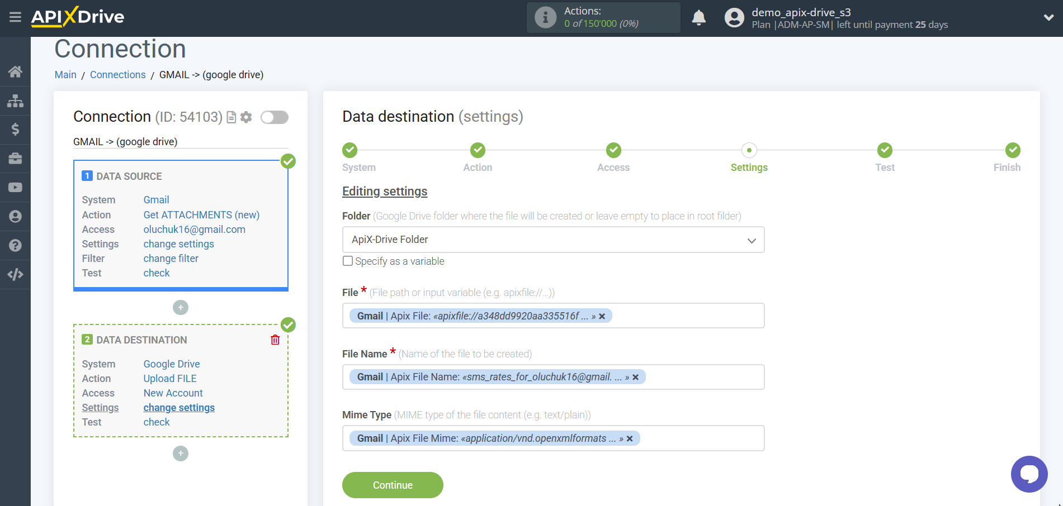Click the Continue button
This screenshot has height=506, width=1063.
tap(393, 485)
